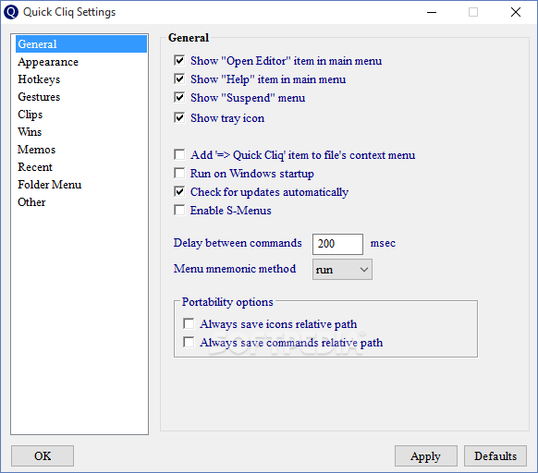The height and width of the screenshot is (473, 538).
Task: Open the Appearance settings category
Action: click(x=81, y=62)
